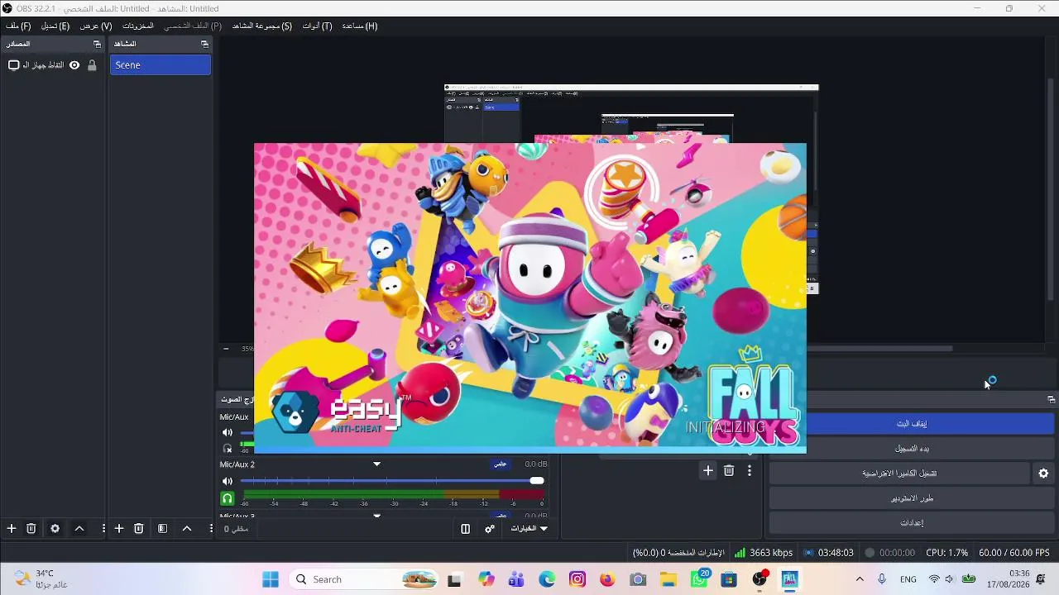Select the Scene item in Scenes list
Image resolution: width=1059 pixels, height=595 pixels.
coord(161,65)
